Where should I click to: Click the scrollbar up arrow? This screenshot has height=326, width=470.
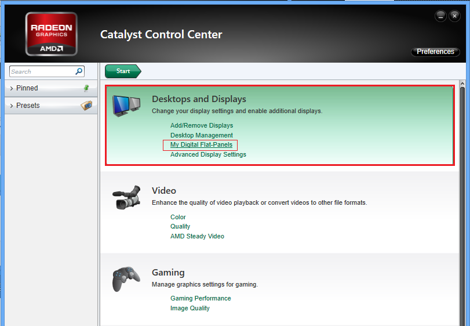pyautogui.click(x=462, y=84)
